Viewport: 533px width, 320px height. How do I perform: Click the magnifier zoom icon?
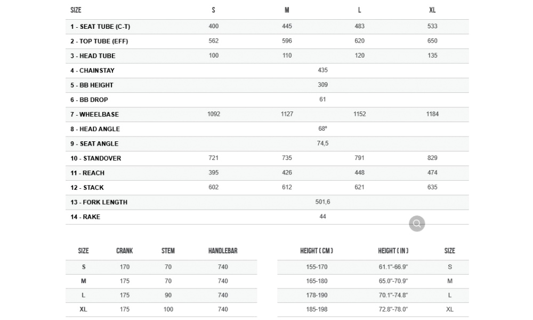coord(417,224)
